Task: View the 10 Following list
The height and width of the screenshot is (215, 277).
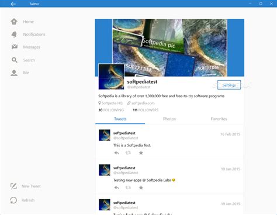Action: click(x=111, y=110)
